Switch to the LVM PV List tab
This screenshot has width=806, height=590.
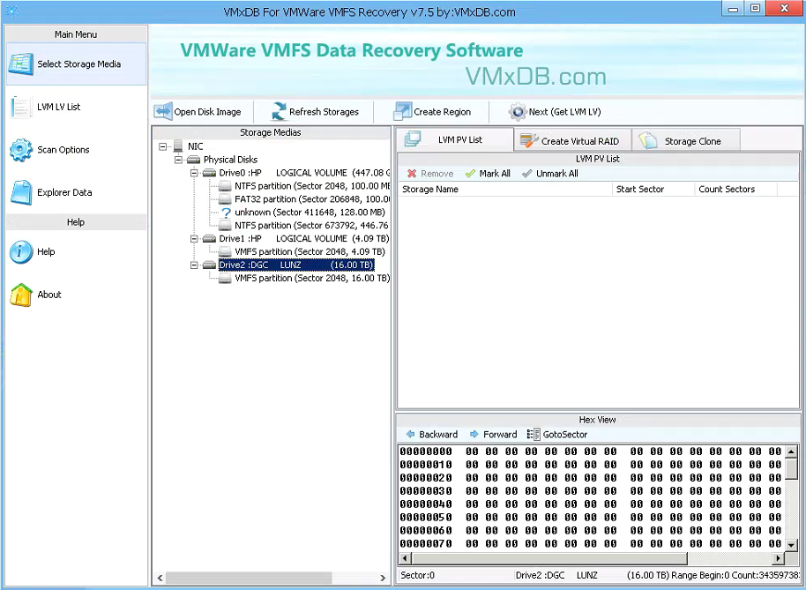[x=454, y=139]
